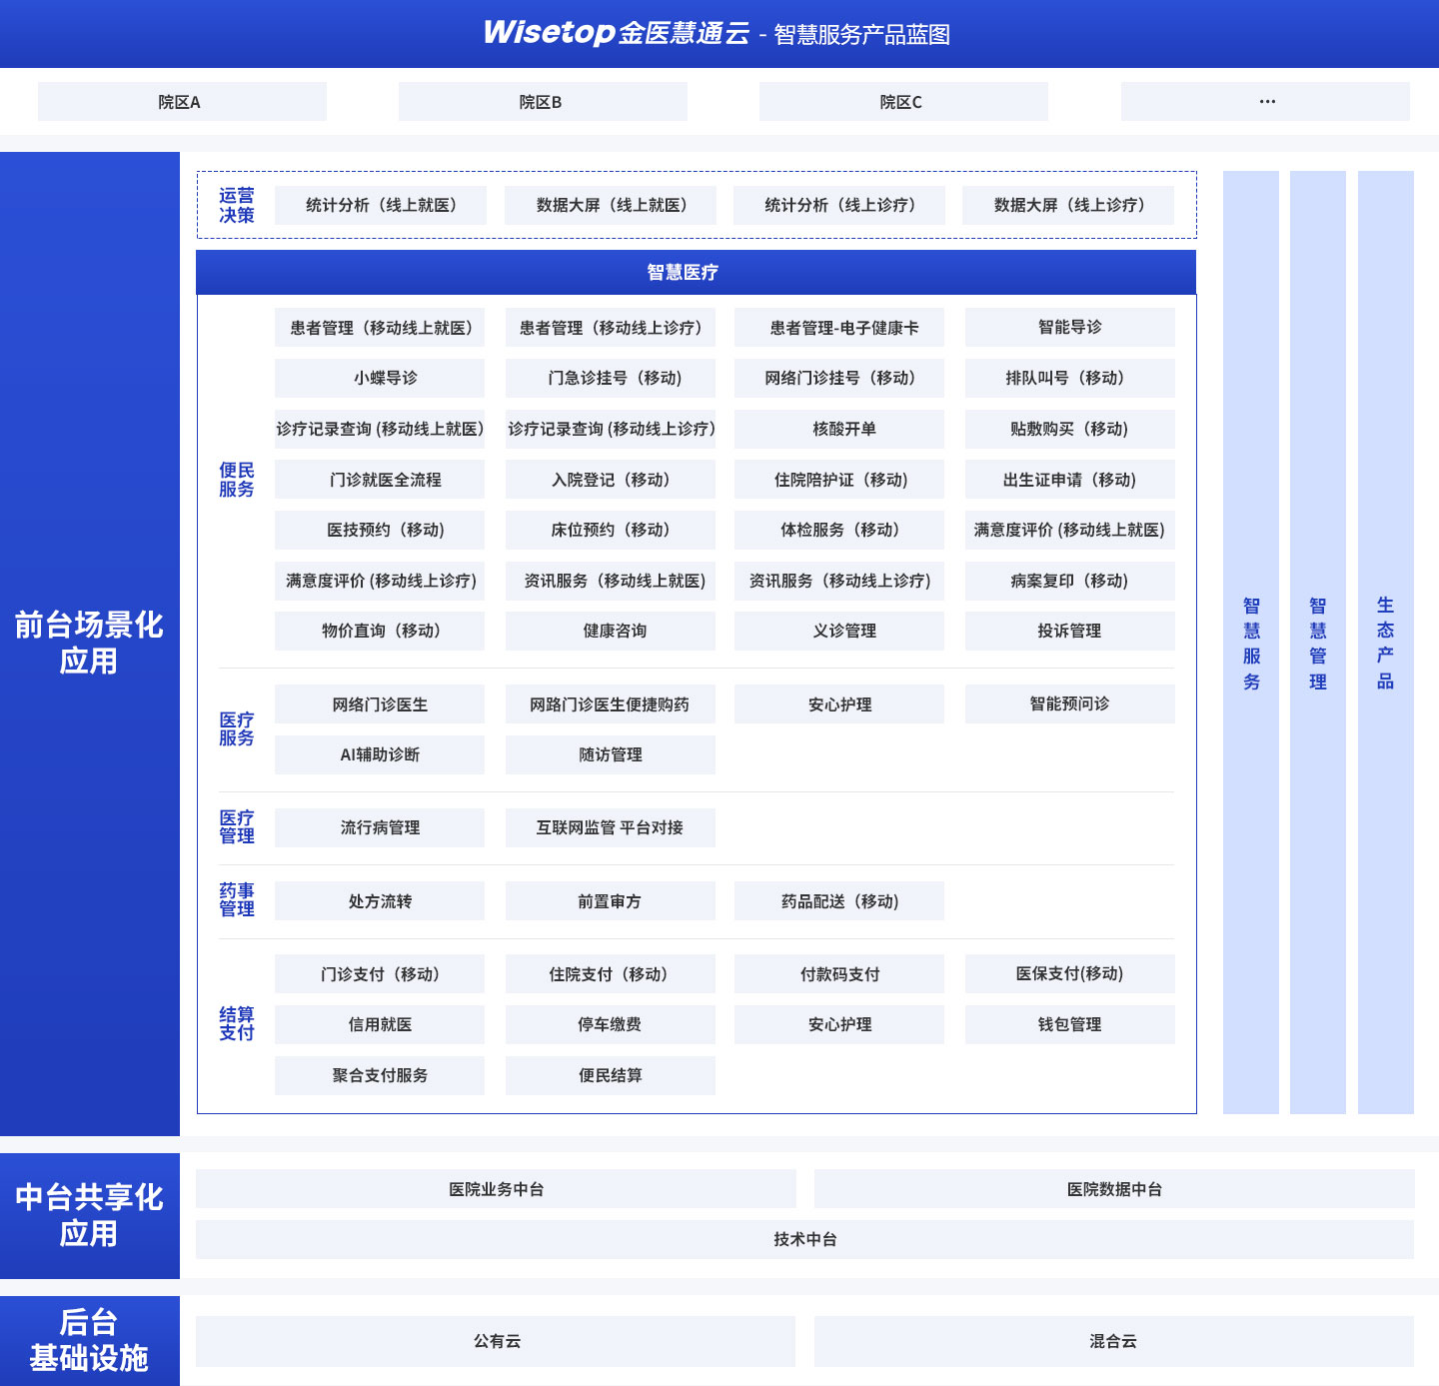Click the 钱包管理 box
1439x1386 pixels.
(1070, 1024)
